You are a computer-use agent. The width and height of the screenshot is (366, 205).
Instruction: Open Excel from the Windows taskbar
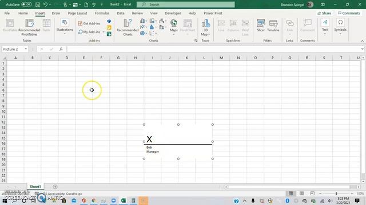click(124, 200)
